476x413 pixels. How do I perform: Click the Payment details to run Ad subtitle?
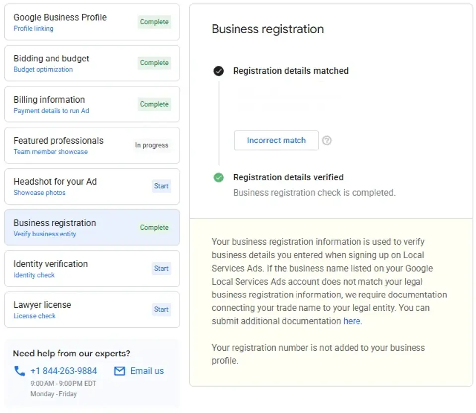coord(51,111)
